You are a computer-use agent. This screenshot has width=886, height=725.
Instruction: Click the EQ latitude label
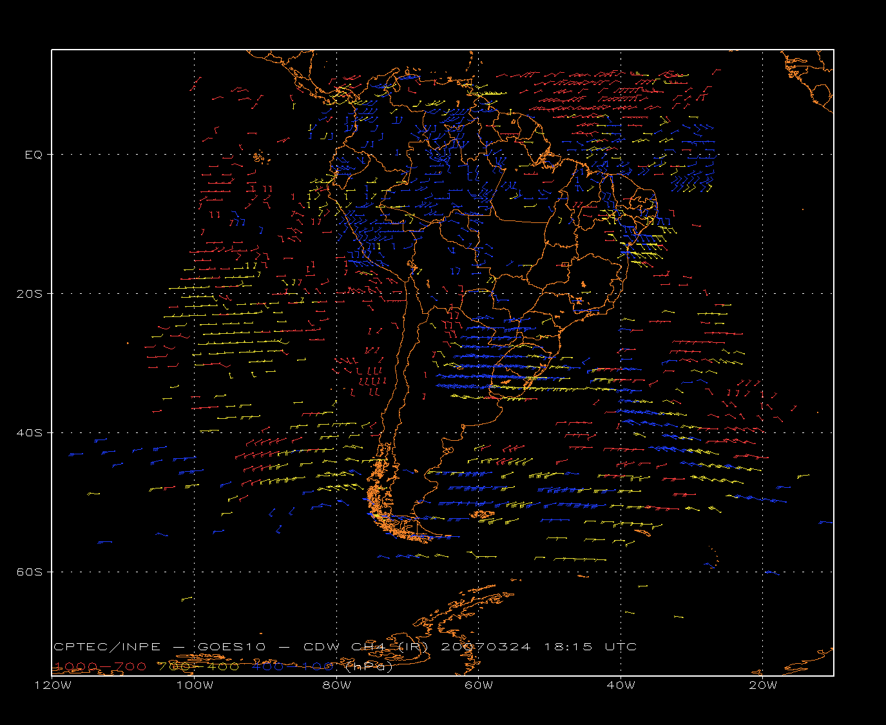coord(34,155)
